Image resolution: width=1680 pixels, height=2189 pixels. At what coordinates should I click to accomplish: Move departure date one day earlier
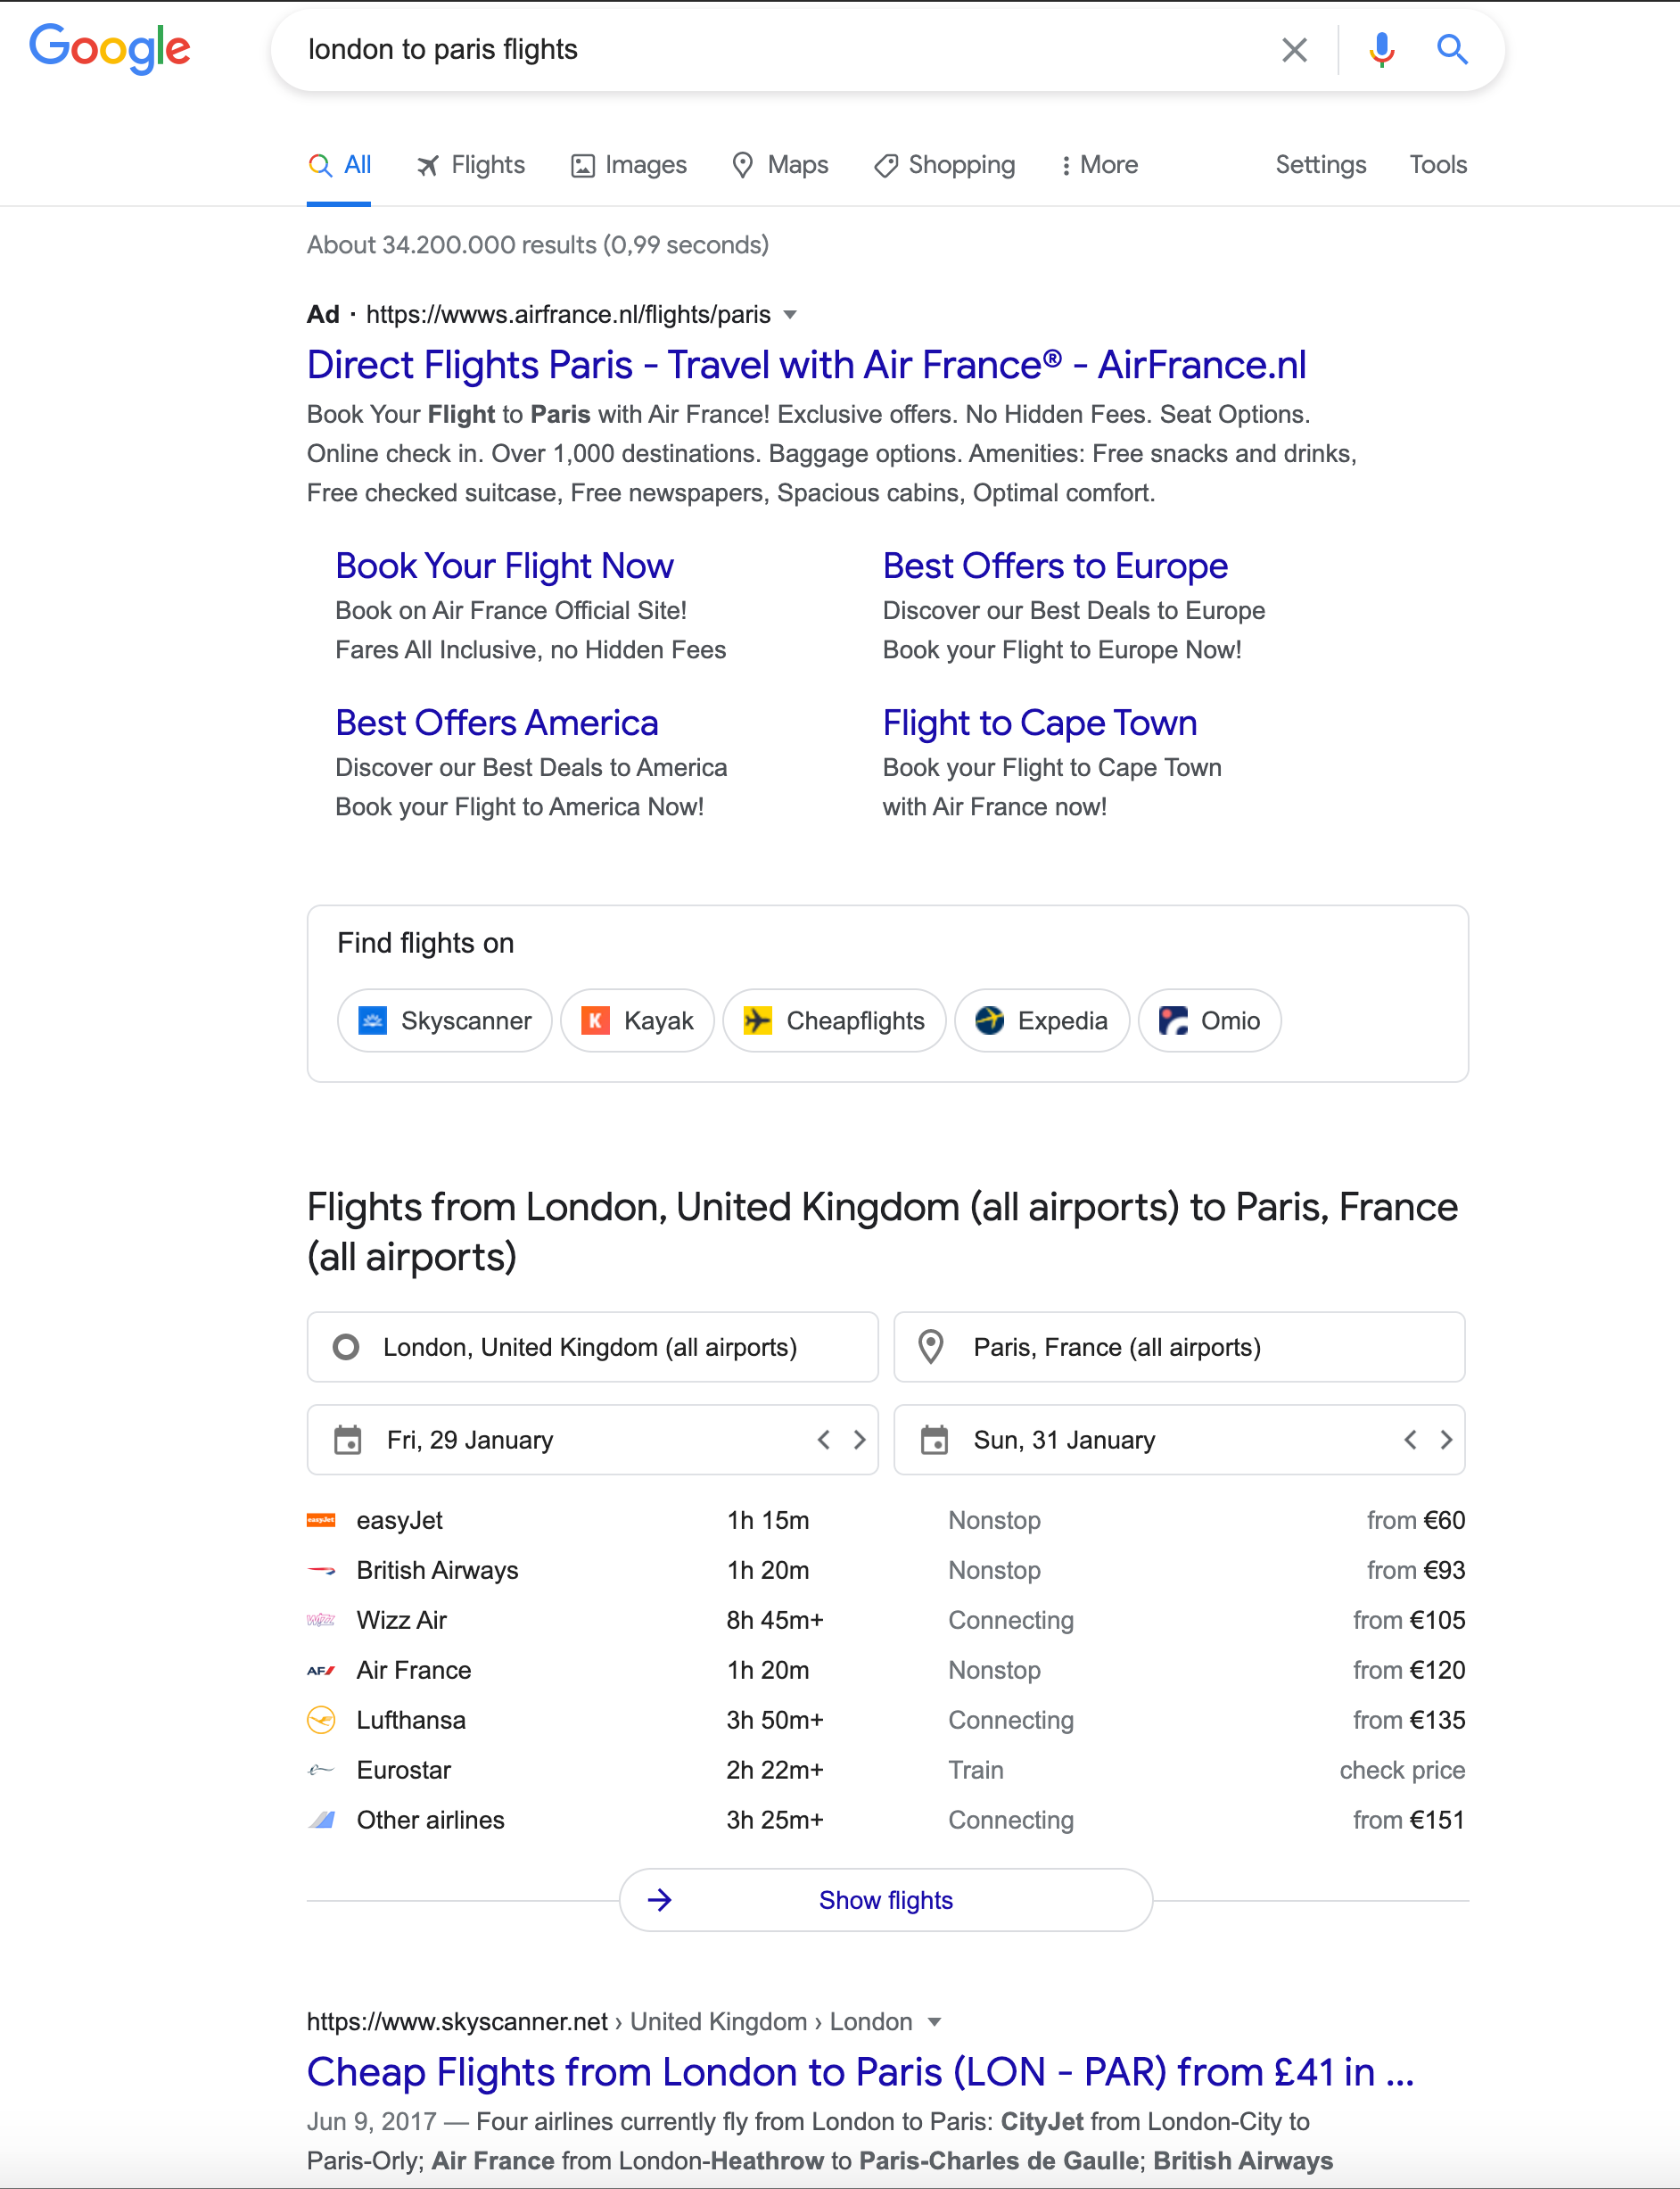click(823, 1440)
